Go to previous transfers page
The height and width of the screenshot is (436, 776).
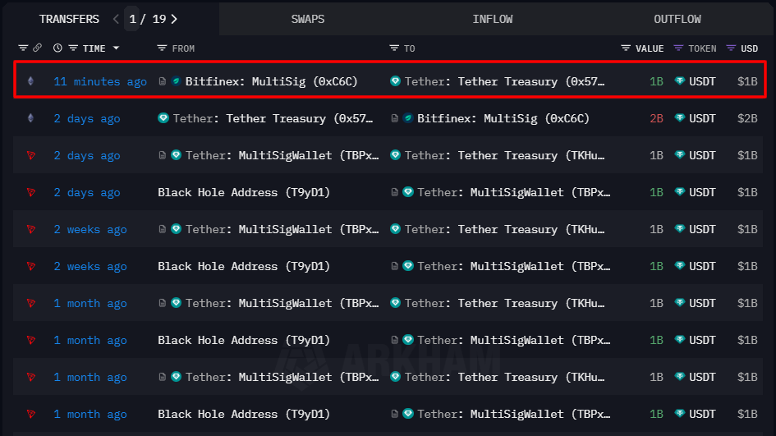tap(116, 19)
